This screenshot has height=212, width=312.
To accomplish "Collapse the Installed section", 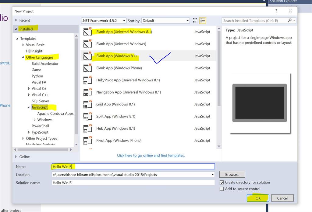I will 16,29.
